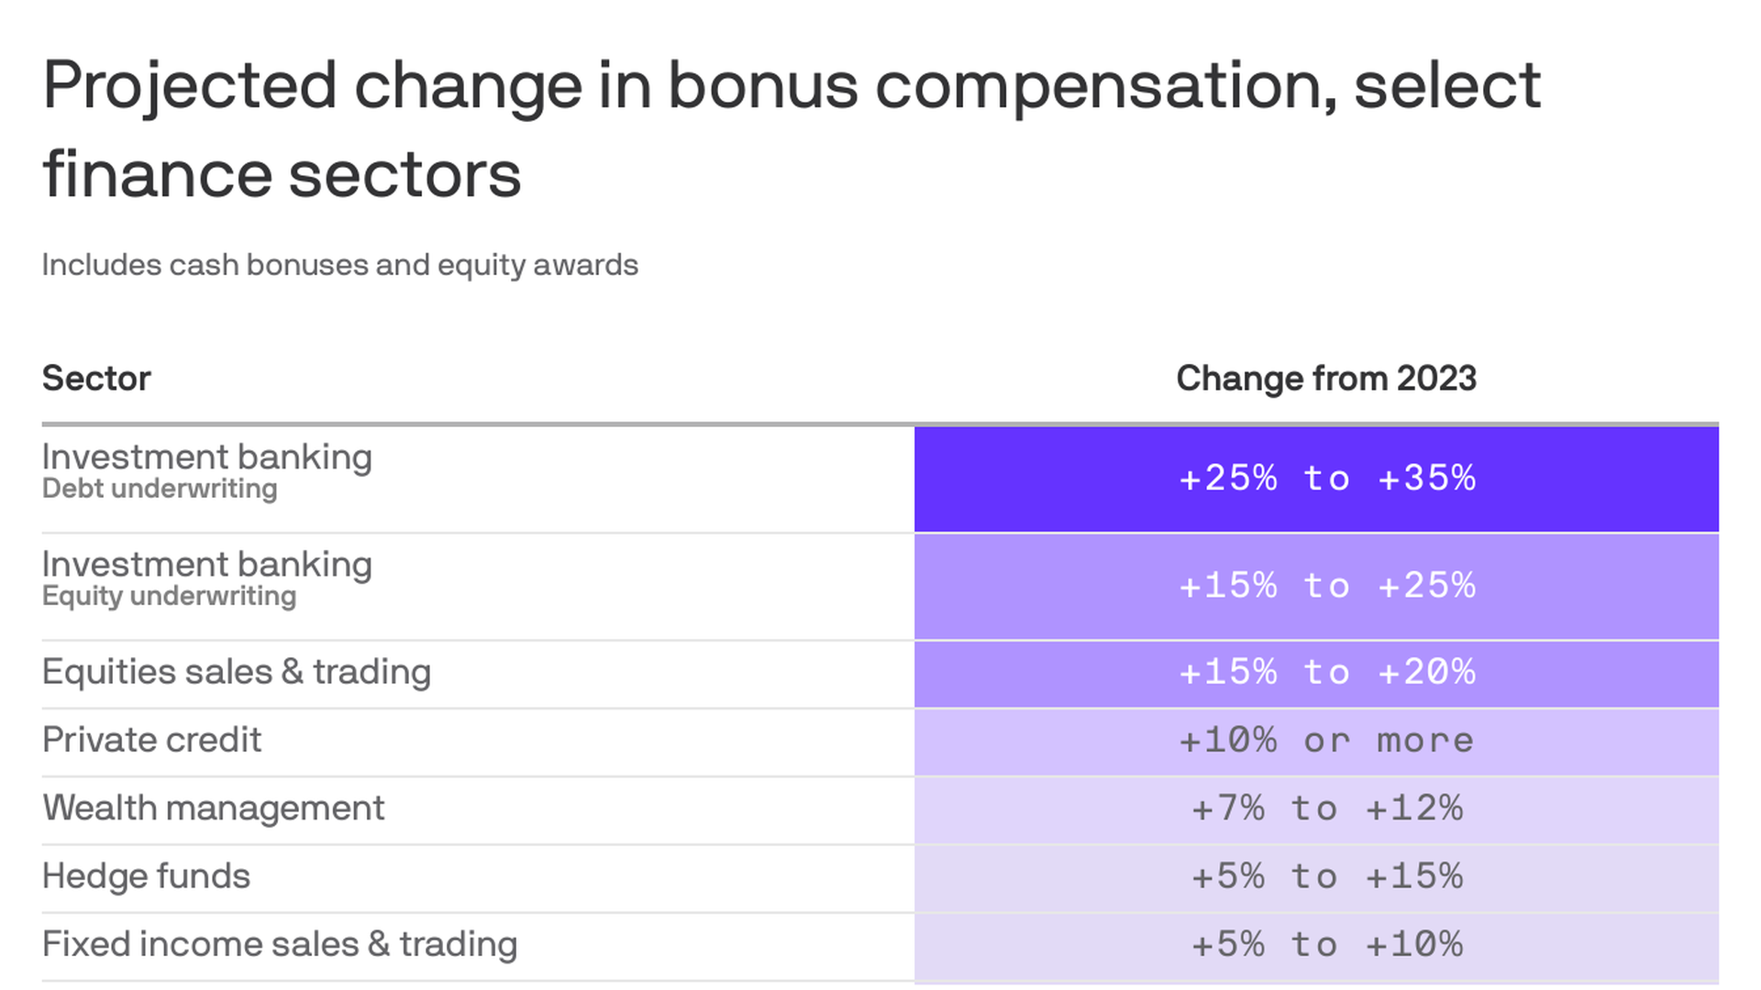Click the chart title about bonus compensation
1761x990 pixels.
point(791,128)
